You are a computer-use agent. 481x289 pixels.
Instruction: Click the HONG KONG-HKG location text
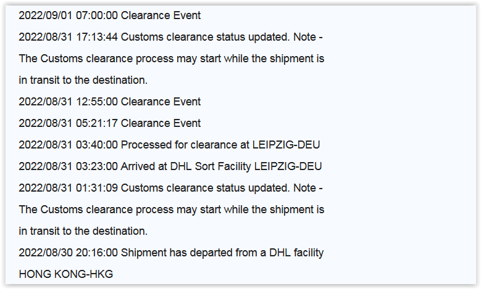click(x=66, y=274)
